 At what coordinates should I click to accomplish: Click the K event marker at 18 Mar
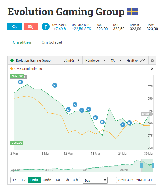click(95, 118)
